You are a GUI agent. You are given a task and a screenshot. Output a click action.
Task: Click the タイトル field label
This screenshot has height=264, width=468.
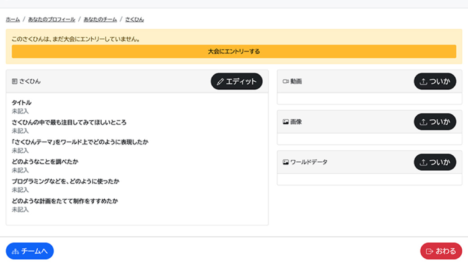tap(22, 103)
